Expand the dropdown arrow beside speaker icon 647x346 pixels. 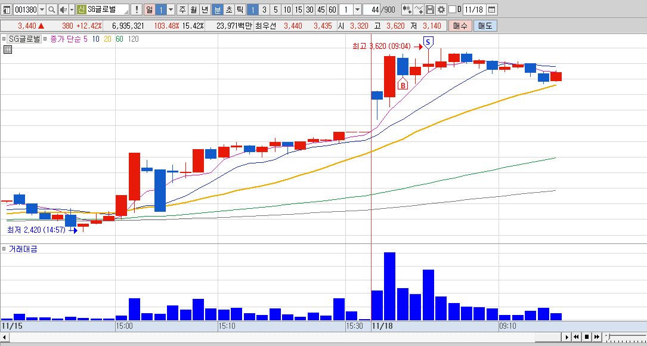[72, 10]
